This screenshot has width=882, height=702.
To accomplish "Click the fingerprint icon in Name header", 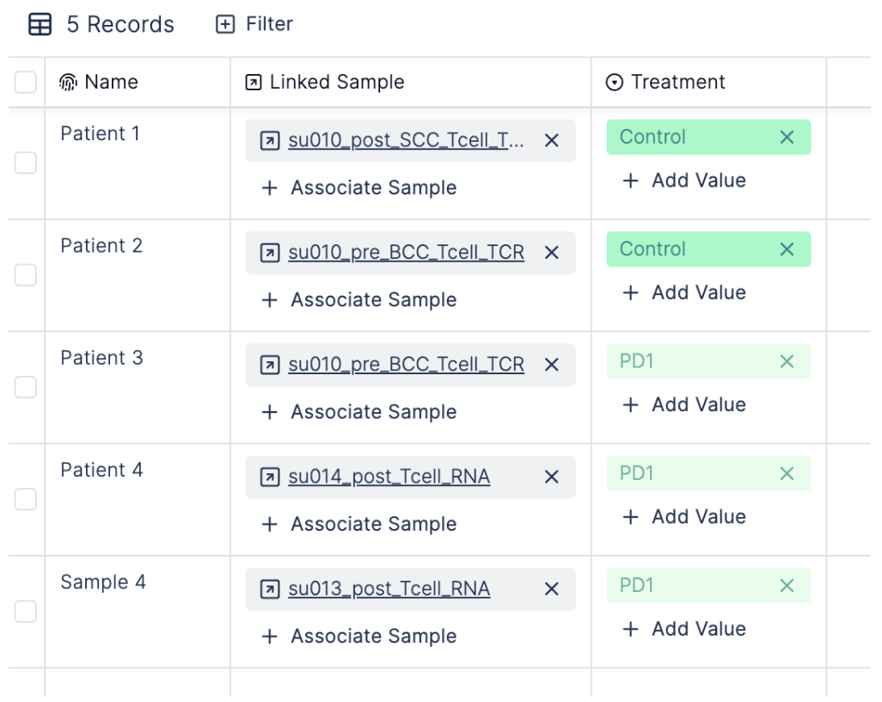I will (x=68, y=83).
